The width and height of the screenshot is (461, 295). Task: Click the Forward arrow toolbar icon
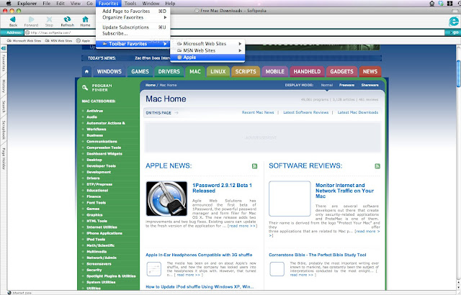point(31,19)
